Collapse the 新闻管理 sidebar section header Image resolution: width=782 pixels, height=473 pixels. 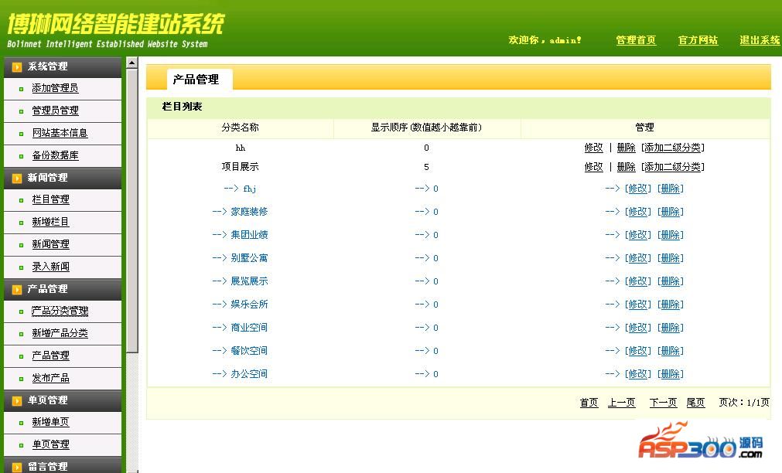point(63,178)
